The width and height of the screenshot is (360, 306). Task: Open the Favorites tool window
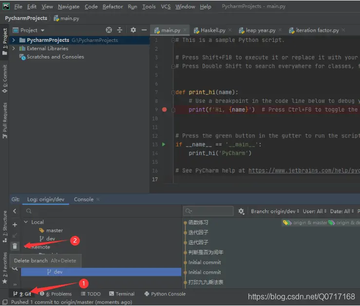tap(4, 268)
